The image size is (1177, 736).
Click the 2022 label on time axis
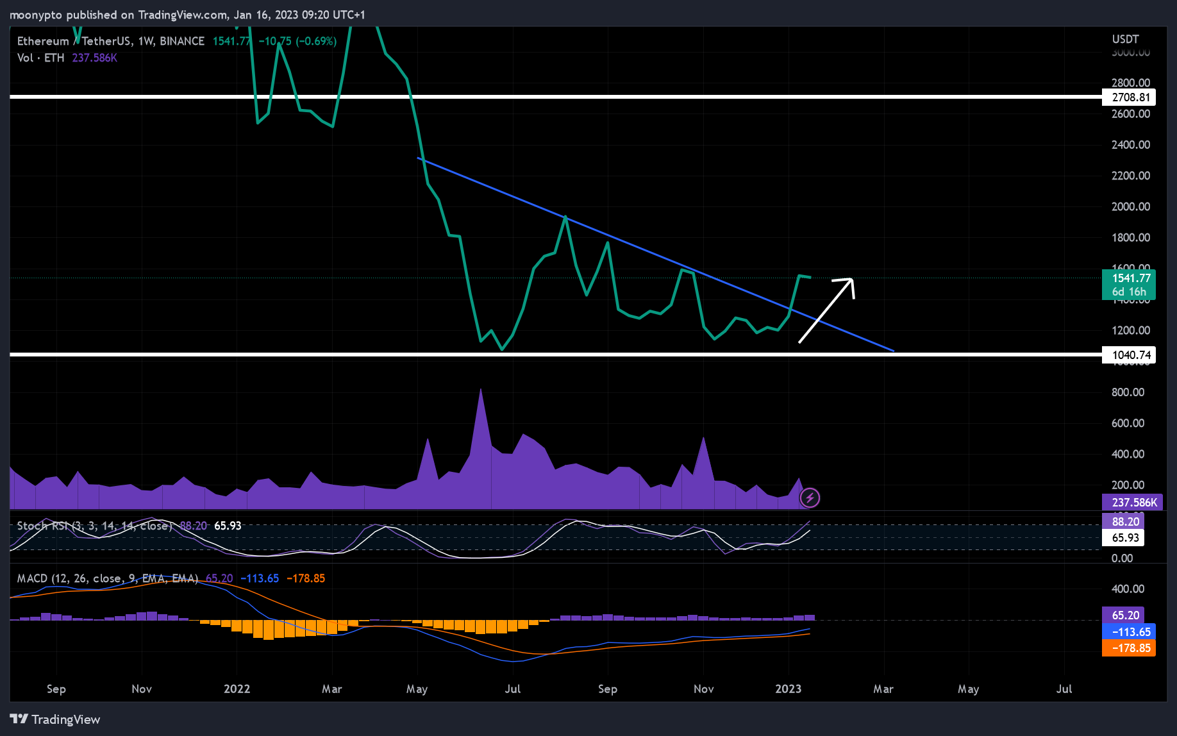[x=237, y=689]
